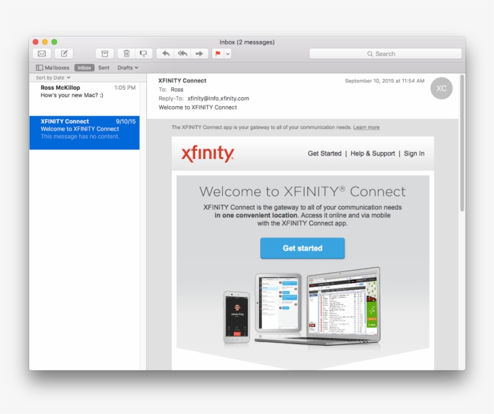Archive the selected email

point(104,54)
